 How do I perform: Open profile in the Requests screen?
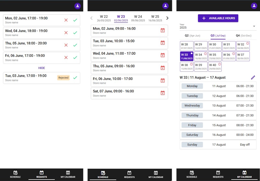click(x=77, y=6)
